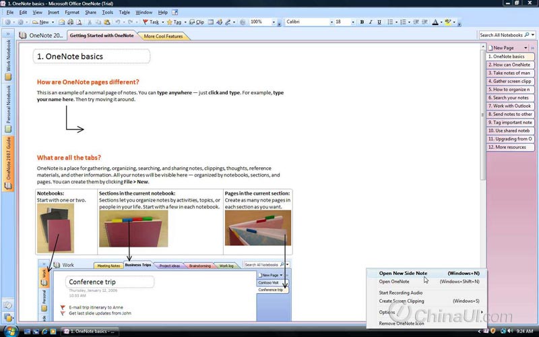Click the 1. OneNote basics taskbar button
This screenshot has width=539, height=337.
(90, 332)
